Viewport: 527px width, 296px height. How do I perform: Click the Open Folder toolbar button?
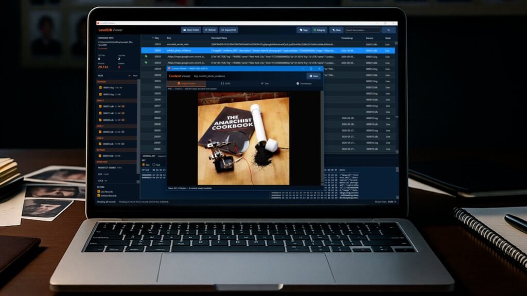tap(191, 30)
